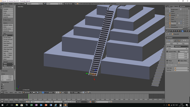
Task: Toggle visibility eye of Plane.002
Action: [x=183, y=23]
